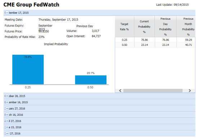Viewport: 198px width, 139px height.
Task: Select the 0.50 target rate cell
Action: tap(125, 45)
